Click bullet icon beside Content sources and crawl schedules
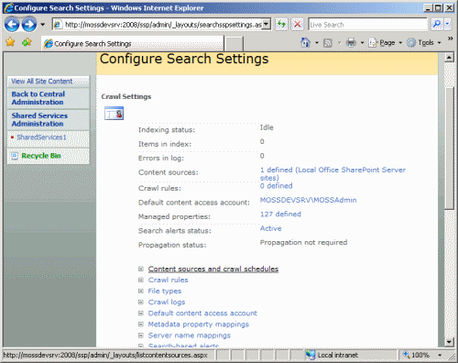 [x=141, y=269]
